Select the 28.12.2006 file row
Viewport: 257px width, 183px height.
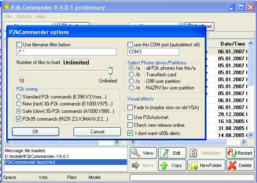point(226,114)
